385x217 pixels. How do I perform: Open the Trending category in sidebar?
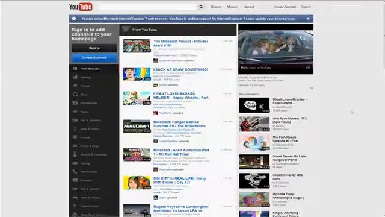pyautogui.click(x=94, y=77)
